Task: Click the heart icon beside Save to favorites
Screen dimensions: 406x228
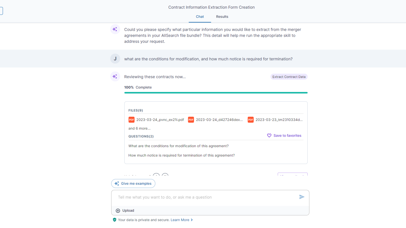Action: (269, 136)
